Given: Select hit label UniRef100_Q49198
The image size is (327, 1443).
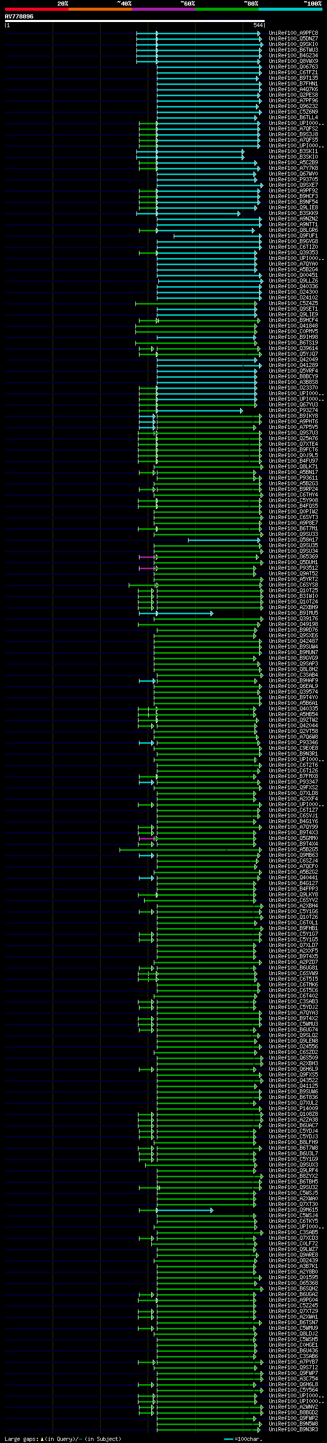Looking at the screenshot, I should 293,624.
